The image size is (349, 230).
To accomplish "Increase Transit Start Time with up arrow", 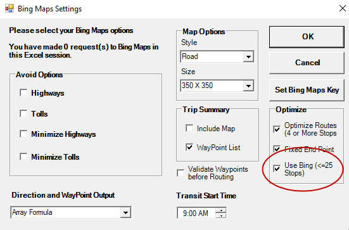I will (x=221, y=210).
